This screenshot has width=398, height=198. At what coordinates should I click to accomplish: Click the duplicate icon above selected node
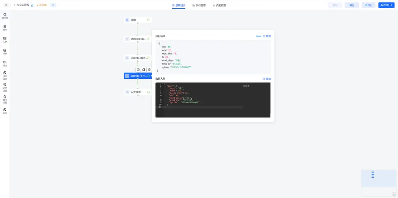(144, 70)
